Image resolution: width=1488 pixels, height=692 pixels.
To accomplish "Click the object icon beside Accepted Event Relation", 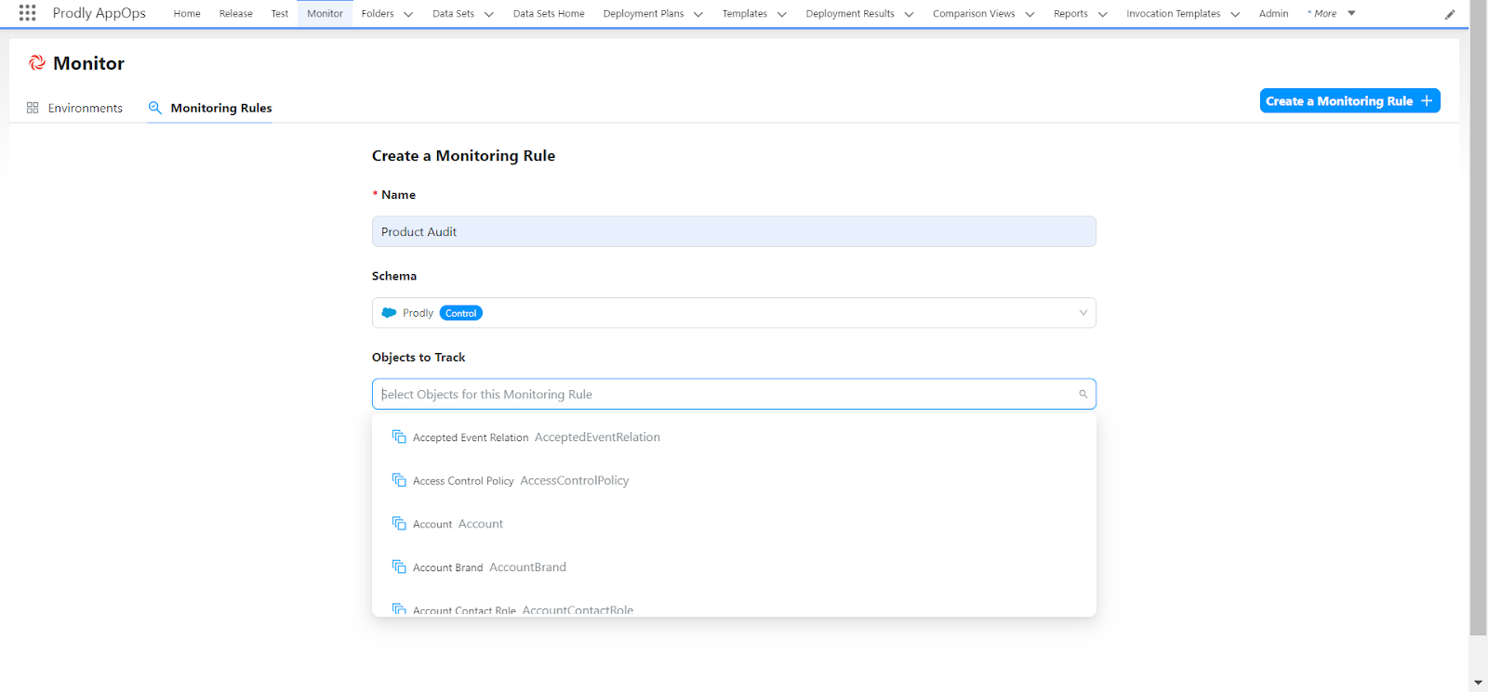I will pos(399,437).
